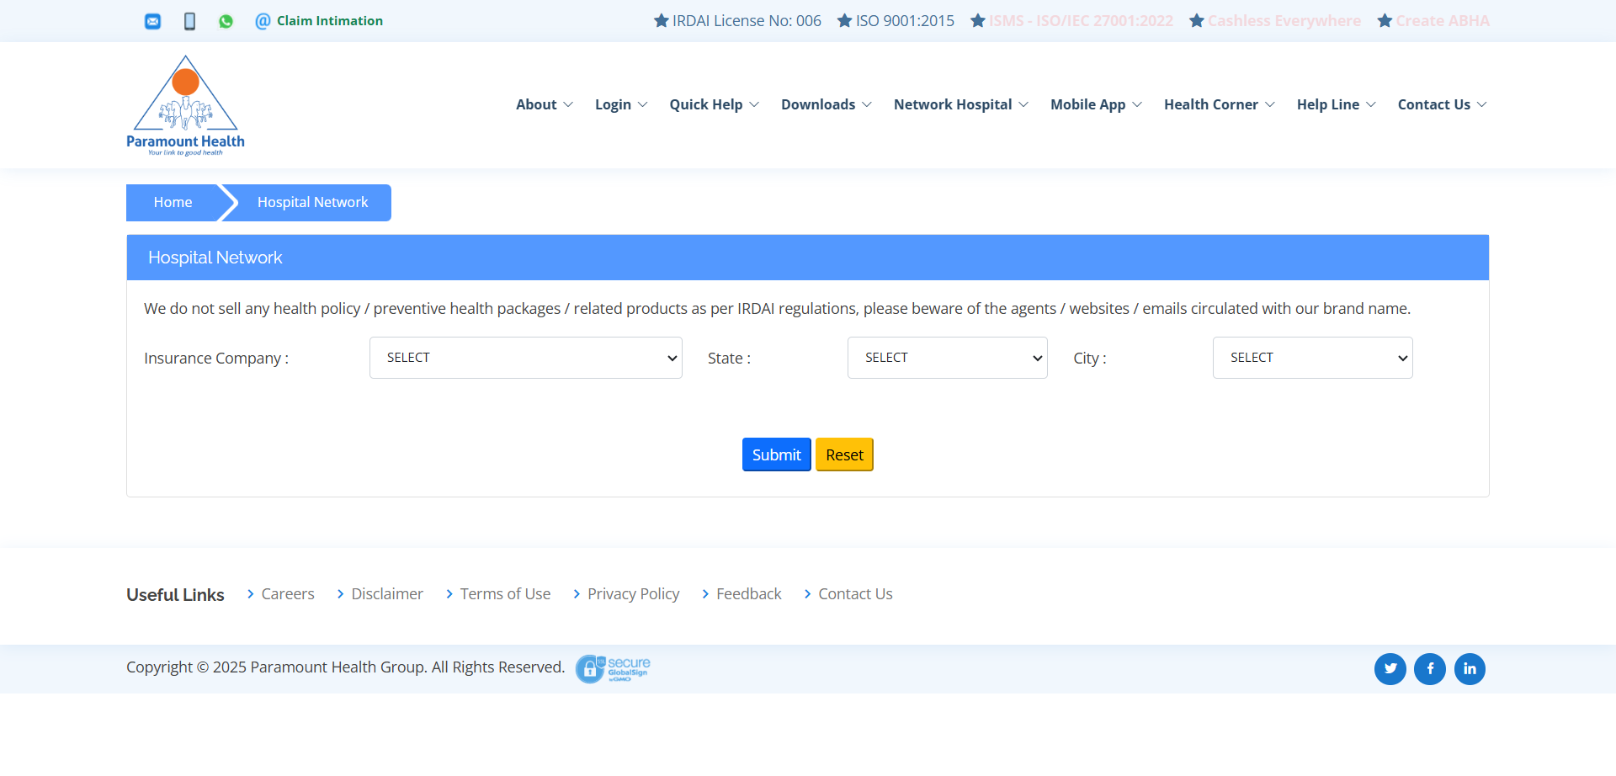Click the ISMS - ISO/IEC 27001:2022 link
This screenshot has width=1616, height=776.
(x=1081, y=21)
